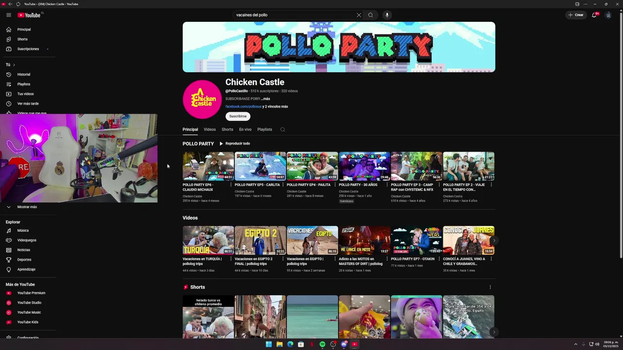Click the Crear button
Image resolution: width=623 pixels, height=350 pixels.
[576, 15]
